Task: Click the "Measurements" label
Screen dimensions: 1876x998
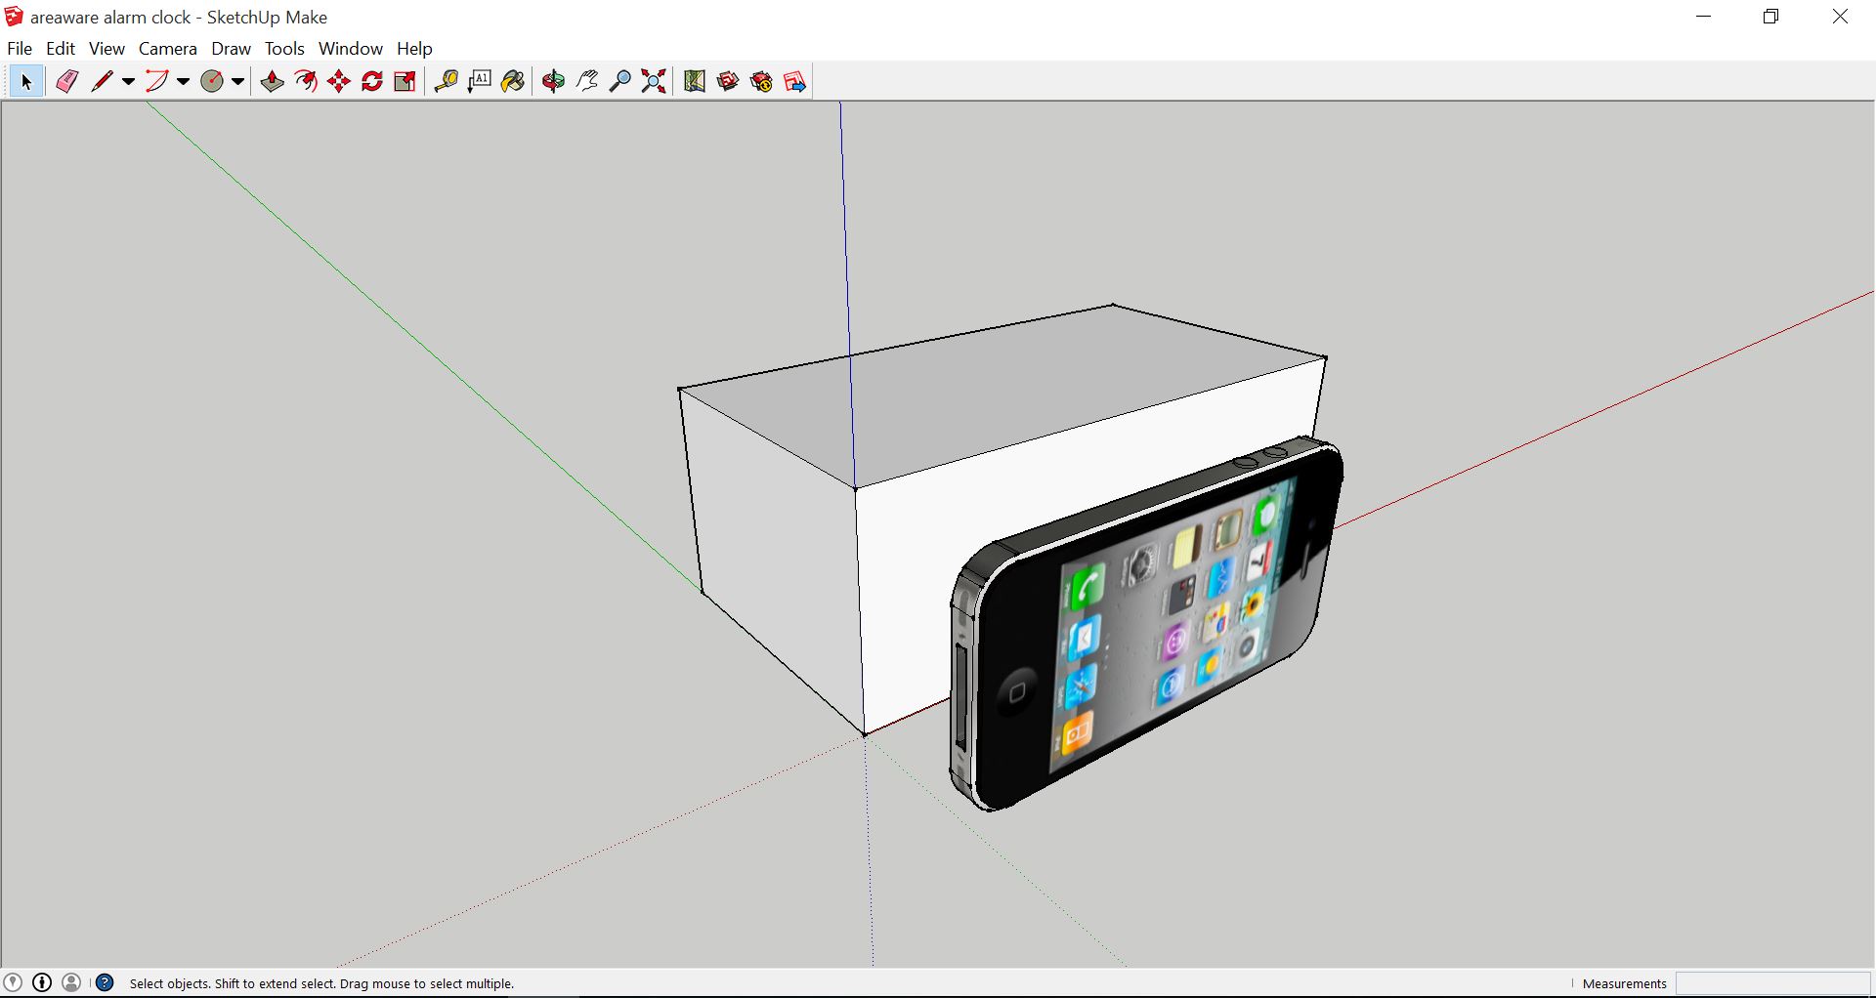Action: click(x=1624, y=983)
